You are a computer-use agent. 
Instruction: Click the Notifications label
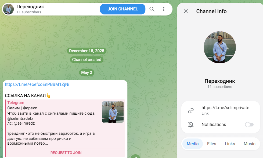pyautogui.click(x=214, y=125)
